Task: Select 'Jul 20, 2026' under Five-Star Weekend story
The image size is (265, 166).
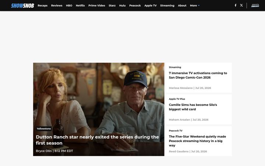Action: 199,152
